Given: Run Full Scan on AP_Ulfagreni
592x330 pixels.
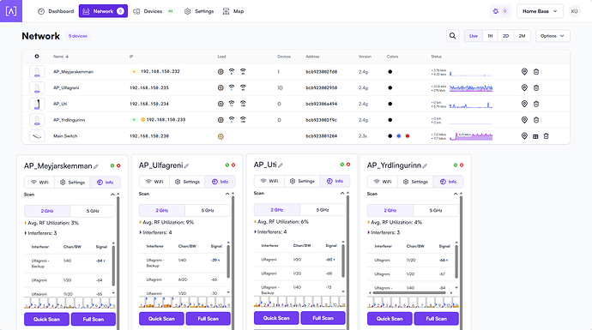Looking at the screenshot, I should (208, 318).
